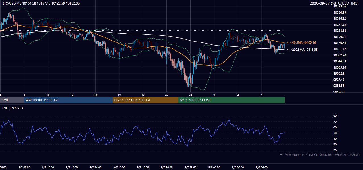Click the 9/7 18:00 time label
The image size is (363, 170).
click(x=143, y=167)
